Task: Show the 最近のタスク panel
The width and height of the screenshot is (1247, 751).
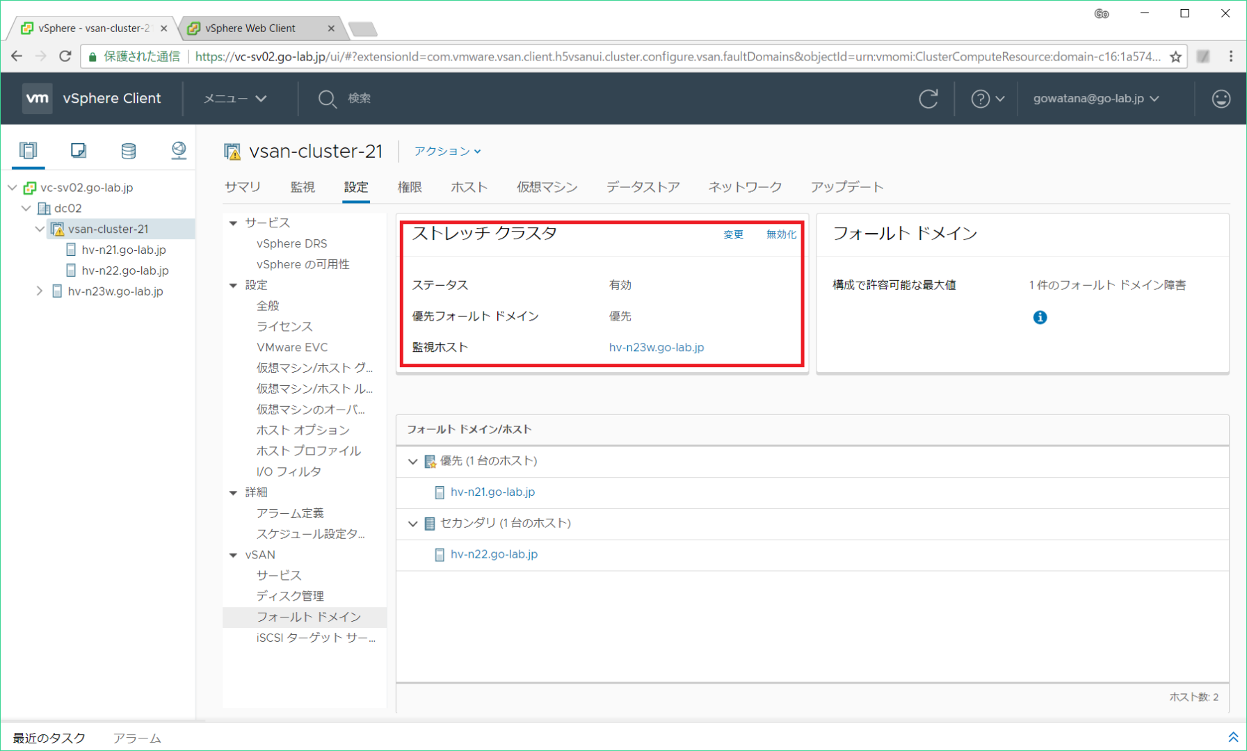Action: pyautogui.click(x=49, y=738)
